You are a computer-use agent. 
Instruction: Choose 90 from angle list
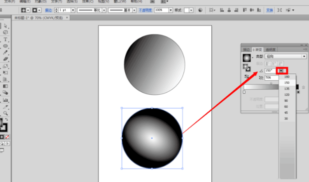click(287, 101)
